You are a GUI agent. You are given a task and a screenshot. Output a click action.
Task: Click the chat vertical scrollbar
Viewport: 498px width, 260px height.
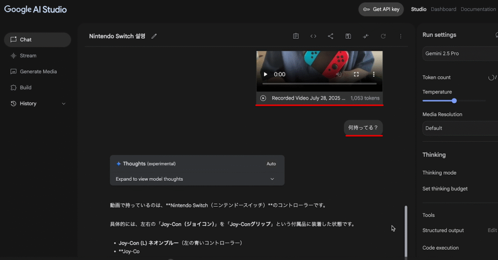point(406,231)
